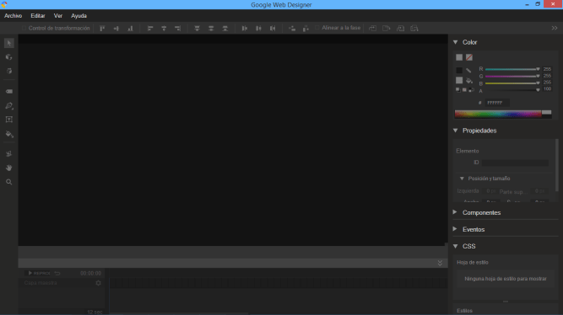Click the B channel slider
The width and height of the screenshot is (563, 315).
point(512,83)
